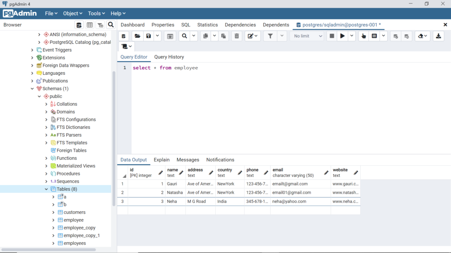451x253 pixels.
Task: Download the query results
Action: coord(438,36)
